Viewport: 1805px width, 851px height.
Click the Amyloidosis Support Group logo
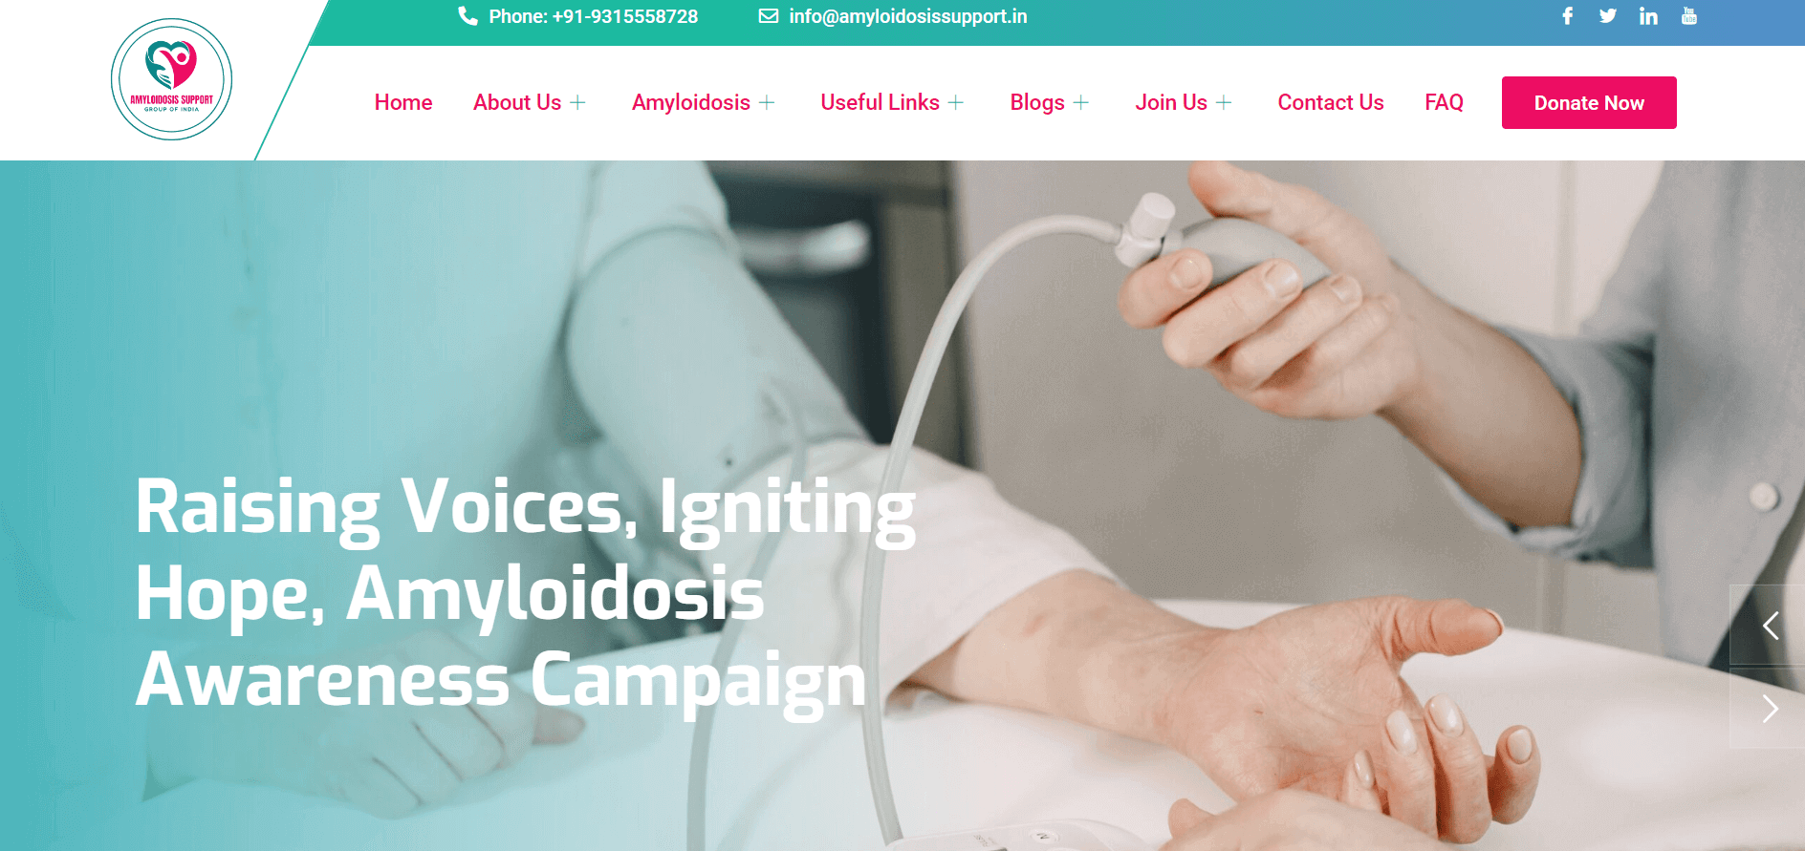(172, 79)
